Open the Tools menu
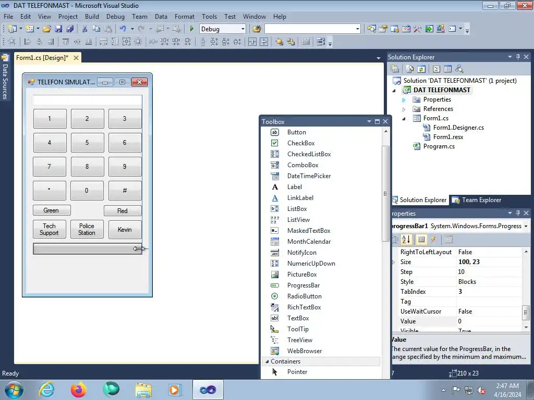This screenshot has height=400, width=534. point(209,16)
